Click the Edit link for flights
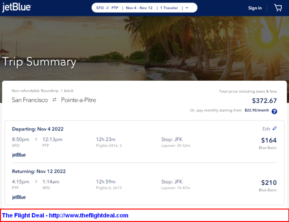 [x=266, y=129]
